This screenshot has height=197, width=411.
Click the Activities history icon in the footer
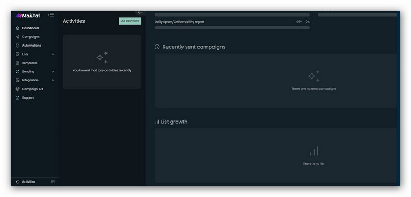[x=18, y=182]
